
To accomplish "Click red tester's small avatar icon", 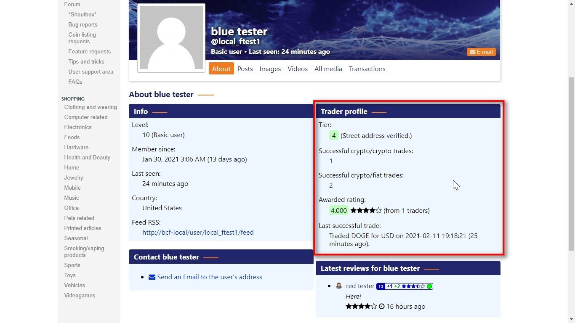I will [x=339, y=286].
